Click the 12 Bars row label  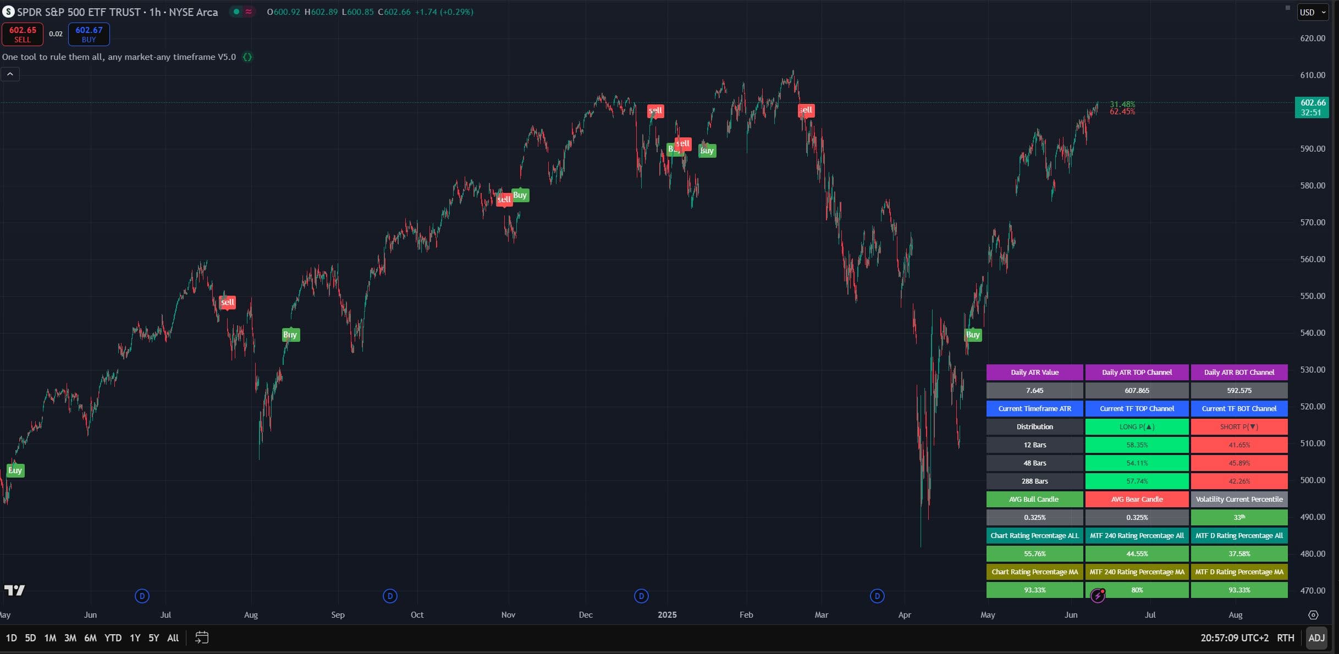click(x=1034, y=445)
